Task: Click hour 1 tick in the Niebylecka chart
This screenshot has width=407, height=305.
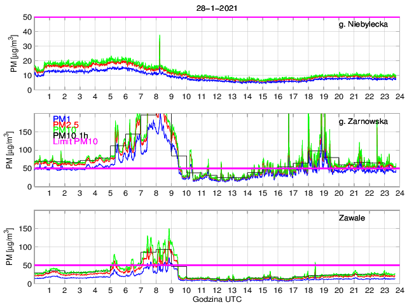Action: [50, 97]
